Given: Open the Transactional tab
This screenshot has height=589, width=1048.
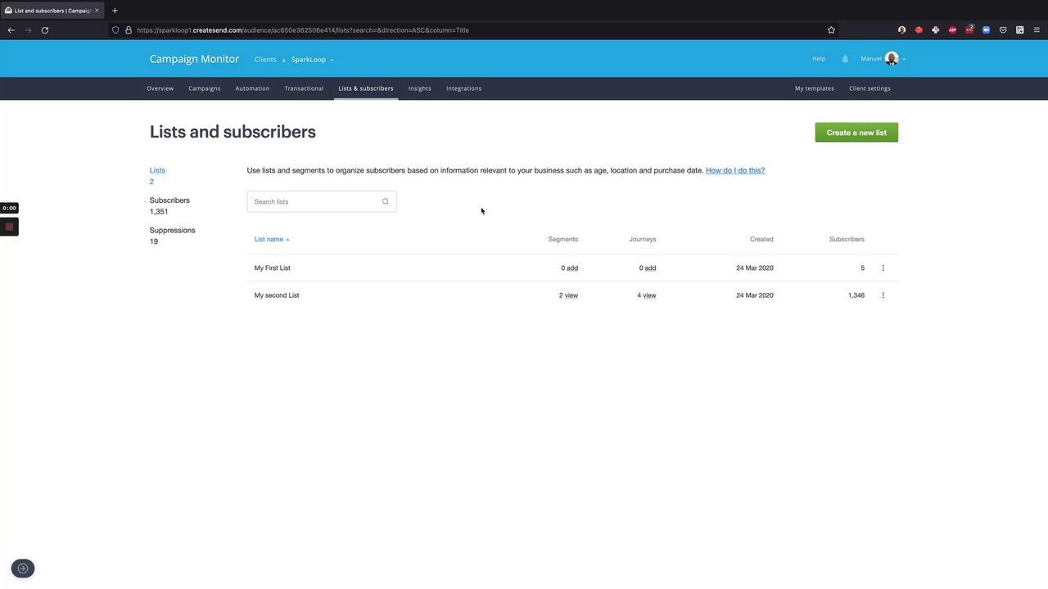Looking at the screenshot, I should [x=304, y=88].
